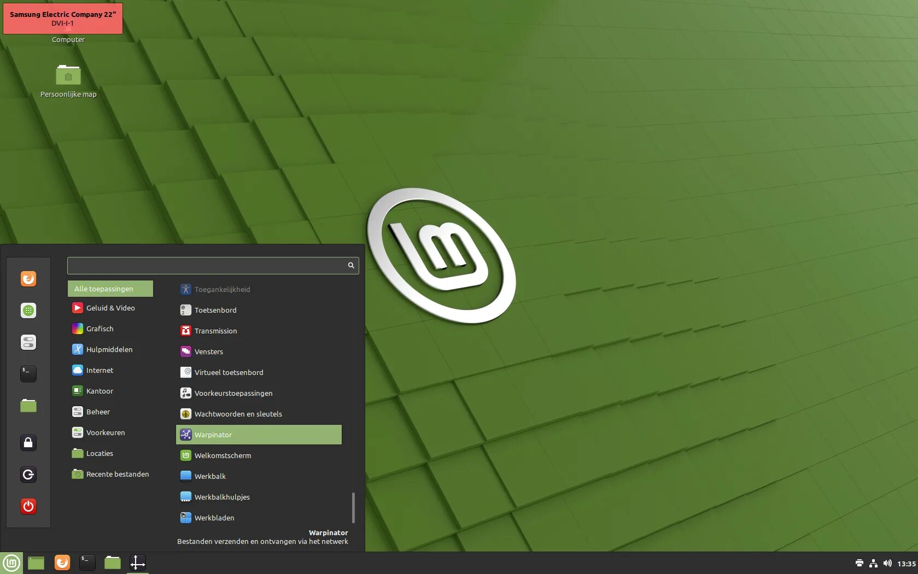Open Systeeminstellingen via the toggles sidebar icon
The width and height of the screenshot is (918, 574).
(x=28, y=342)
